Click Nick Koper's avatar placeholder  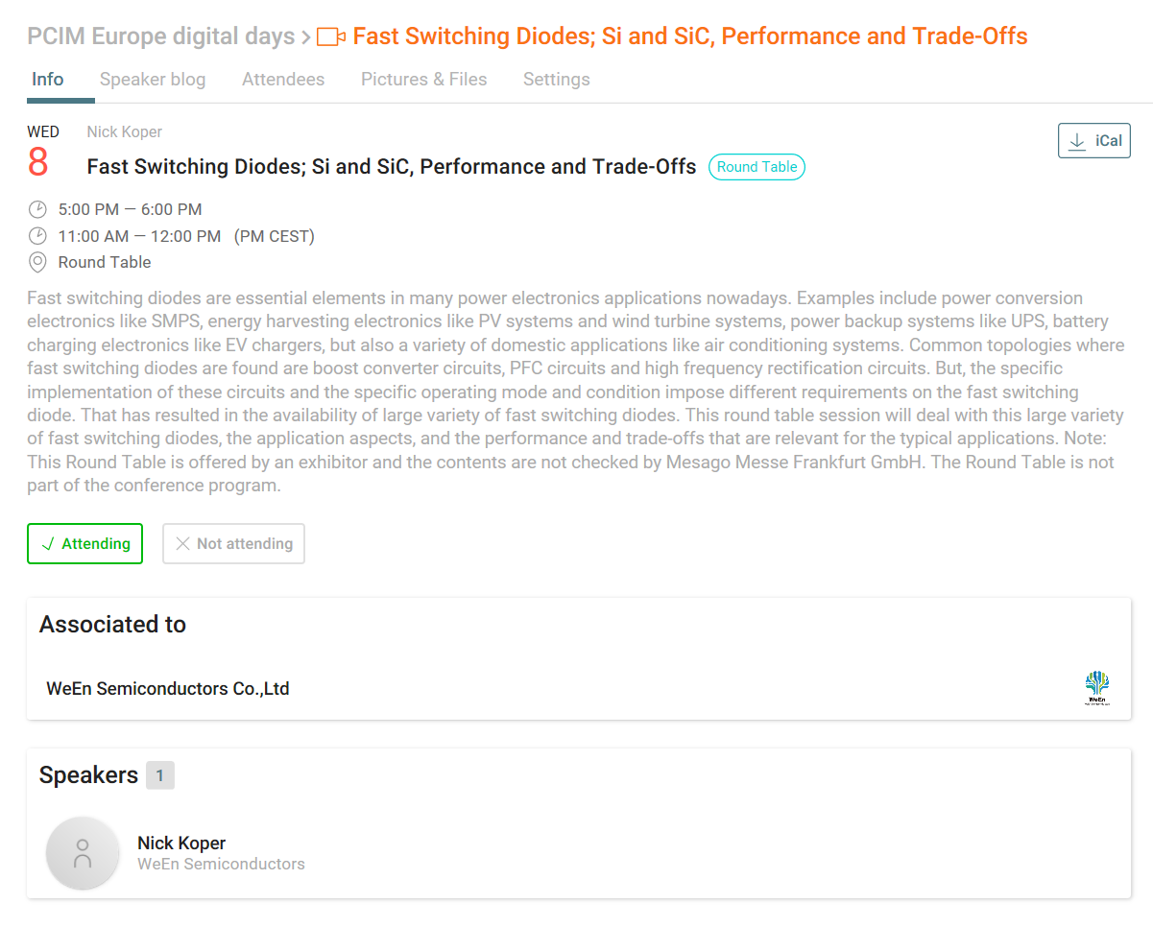click(x=83, y=853)
